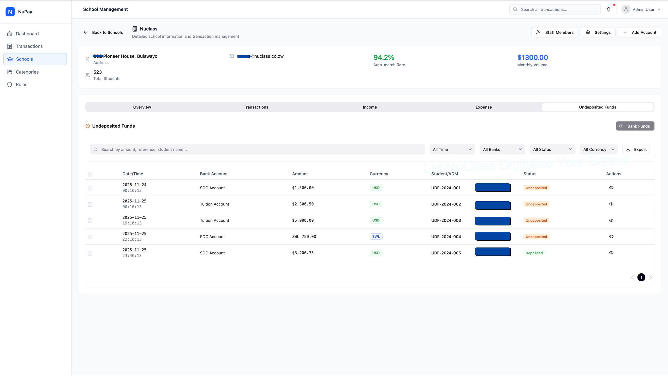Select the checkbox for UDF-2024-001 row
The width and height of the screenshot is (668, 376).
(90, 188)
